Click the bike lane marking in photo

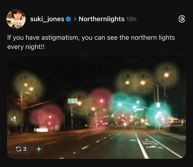[151, 144]
